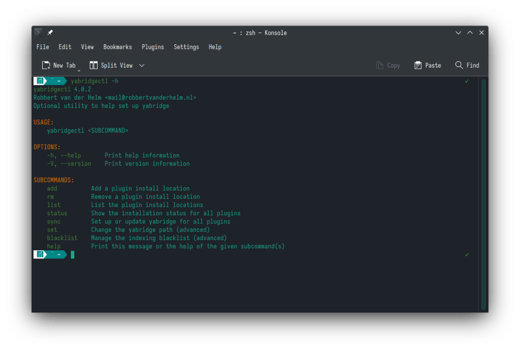Click the terminal vertical scrollbar
Viewport: 520px width, 350px height.
coord(483,193)
